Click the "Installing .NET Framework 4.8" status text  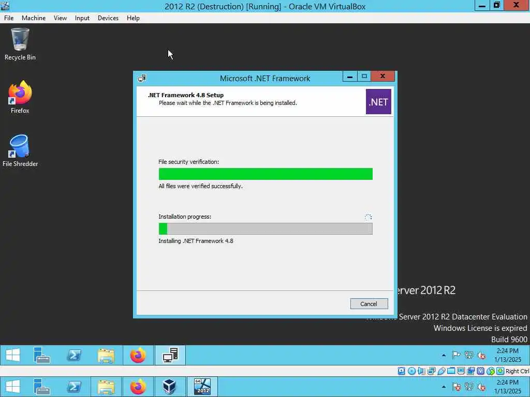[196, 241]
